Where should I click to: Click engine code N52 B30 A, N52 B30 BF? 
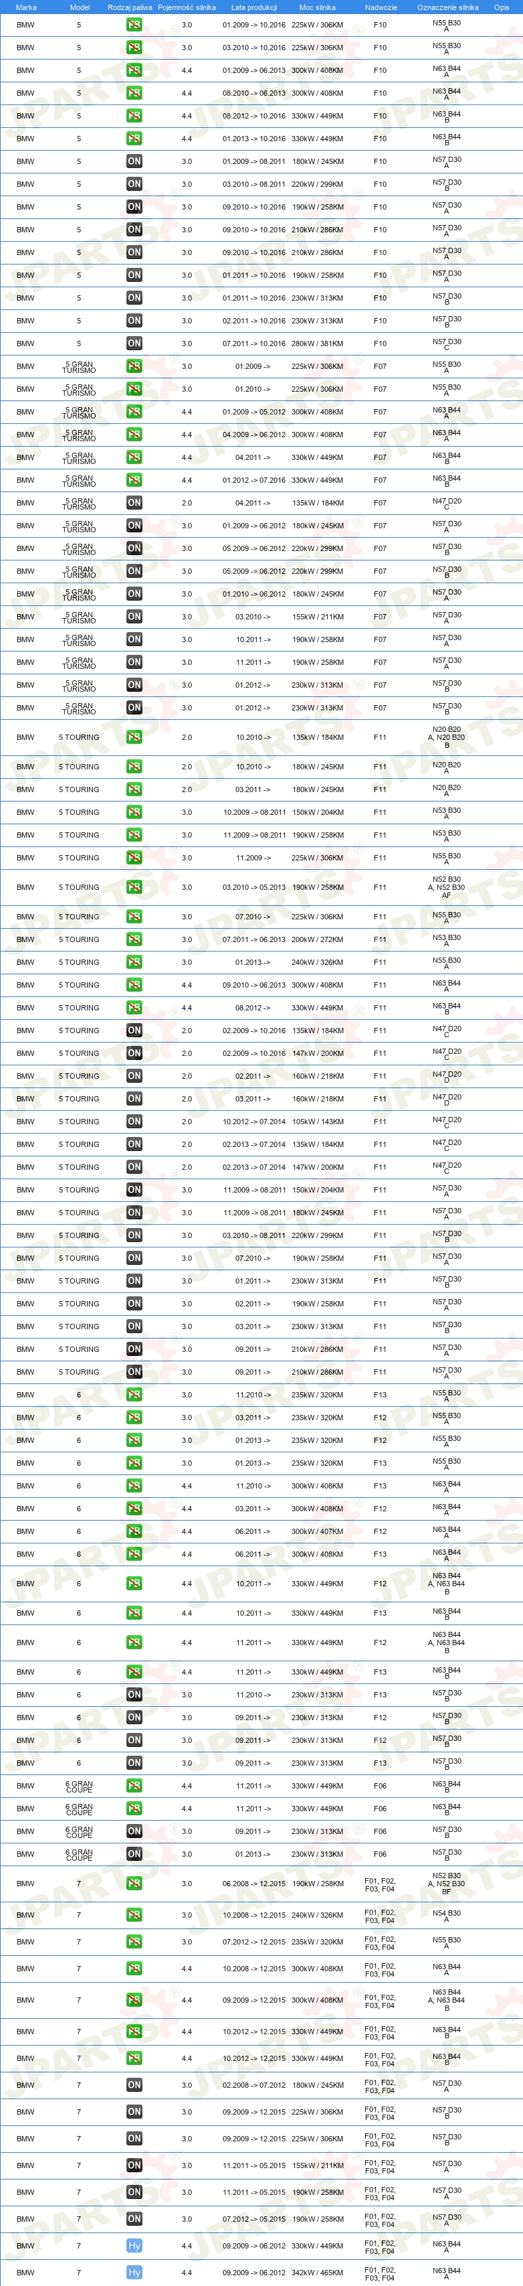pyautogui.click(x=447, y=1884)
